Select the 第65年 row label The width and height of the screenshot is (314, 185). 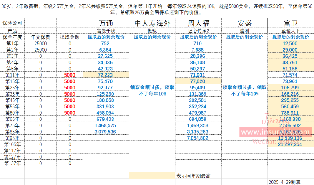[x=12, y=119]
